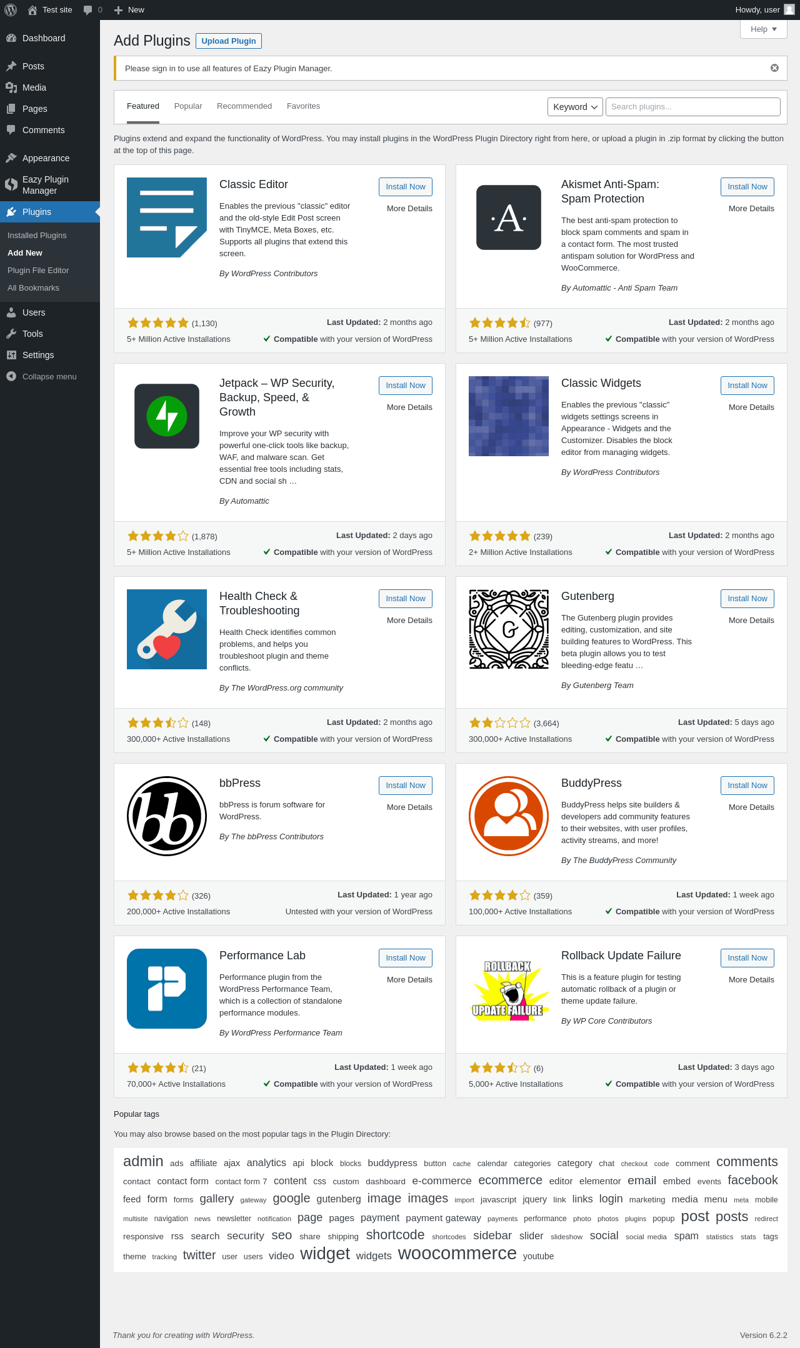Viewport: 800px width, 1348px height.
Task: Click the Jetpack plugin title link
Action: pyautogui.click(x=277, y=397)
